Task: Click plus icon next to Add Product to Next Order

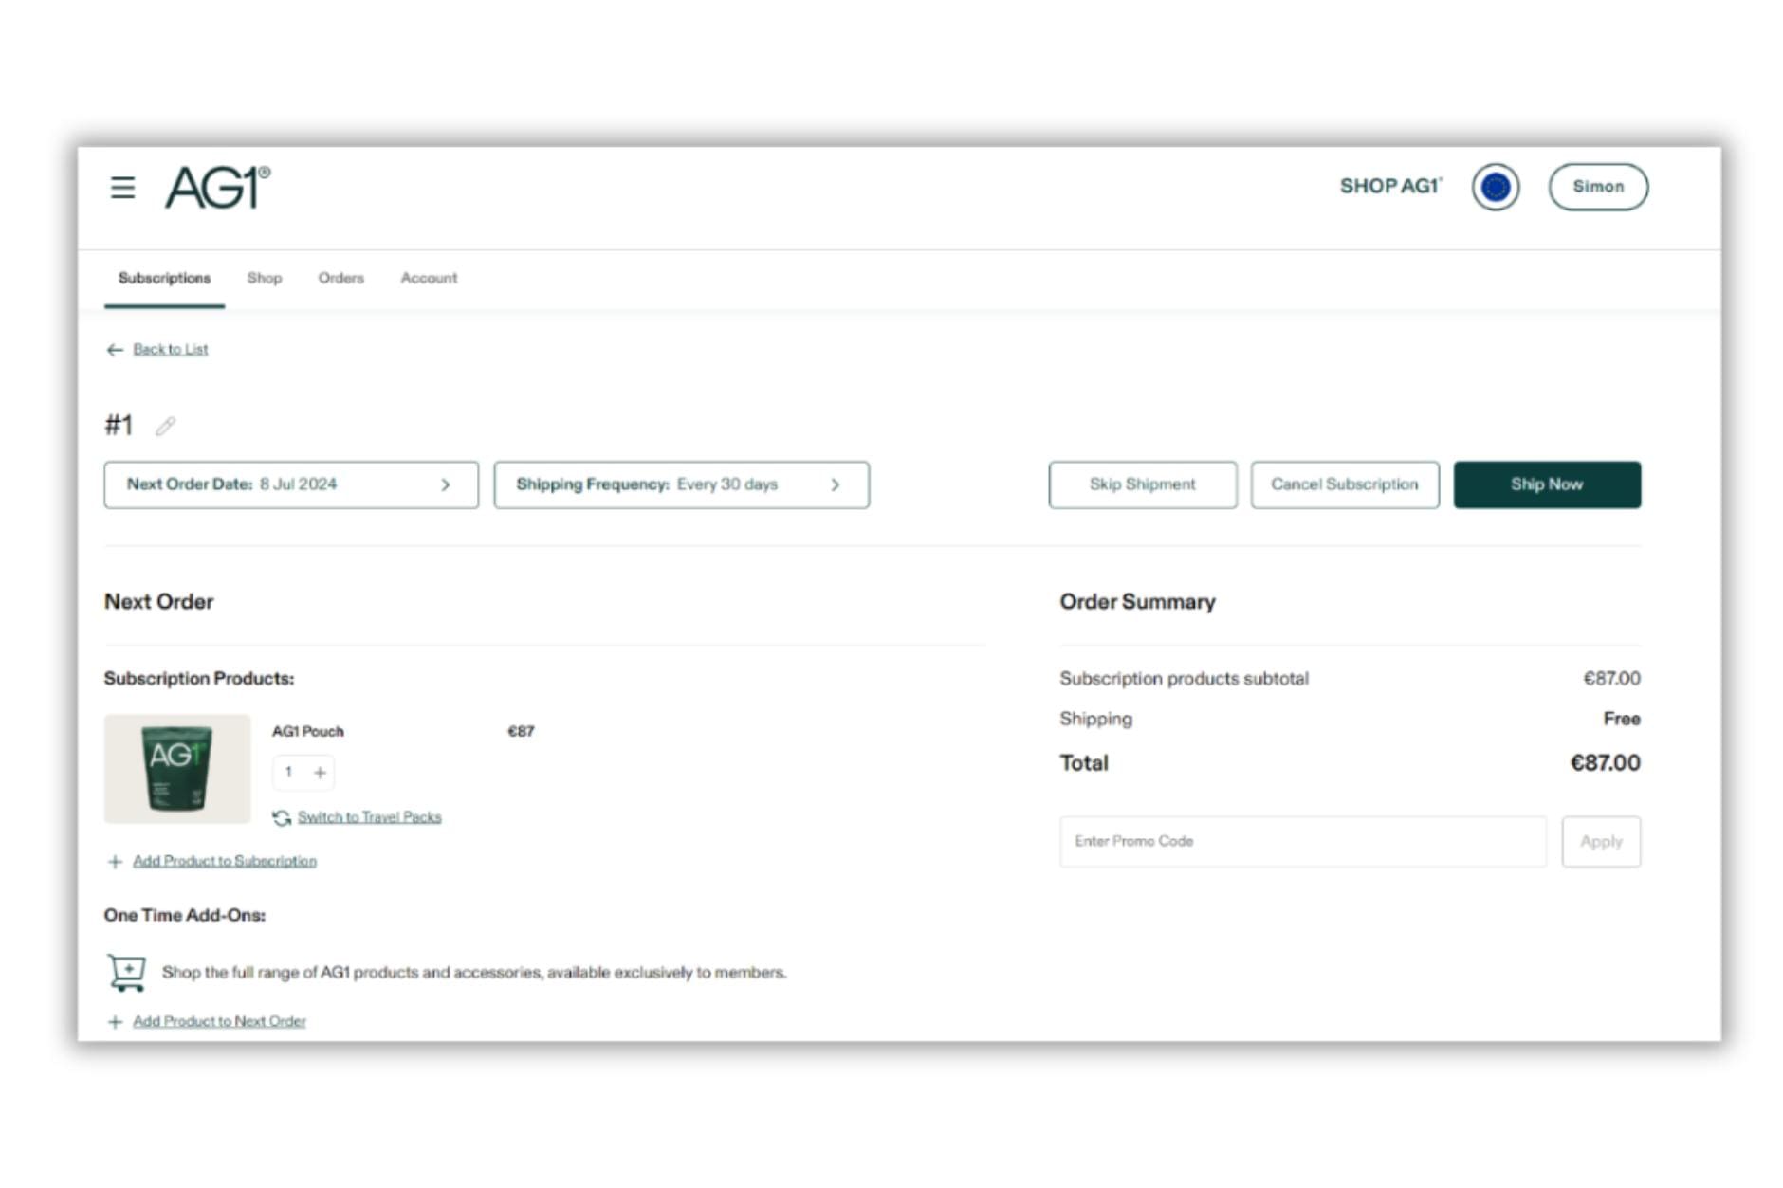Action: [x=115, y=1022]
